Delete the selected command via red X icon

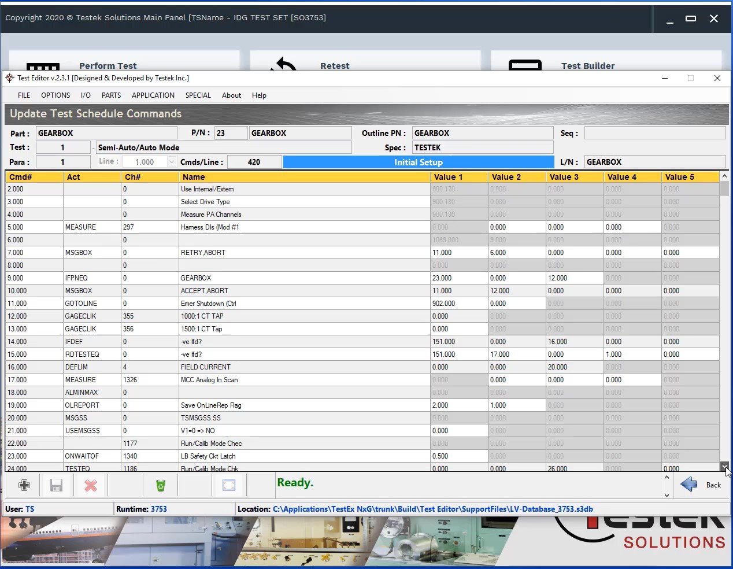point(90,485)
